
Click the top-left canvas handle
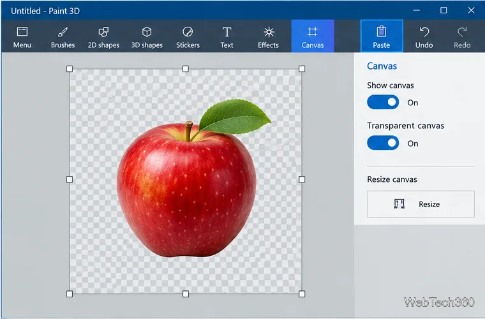coord(70,69)
